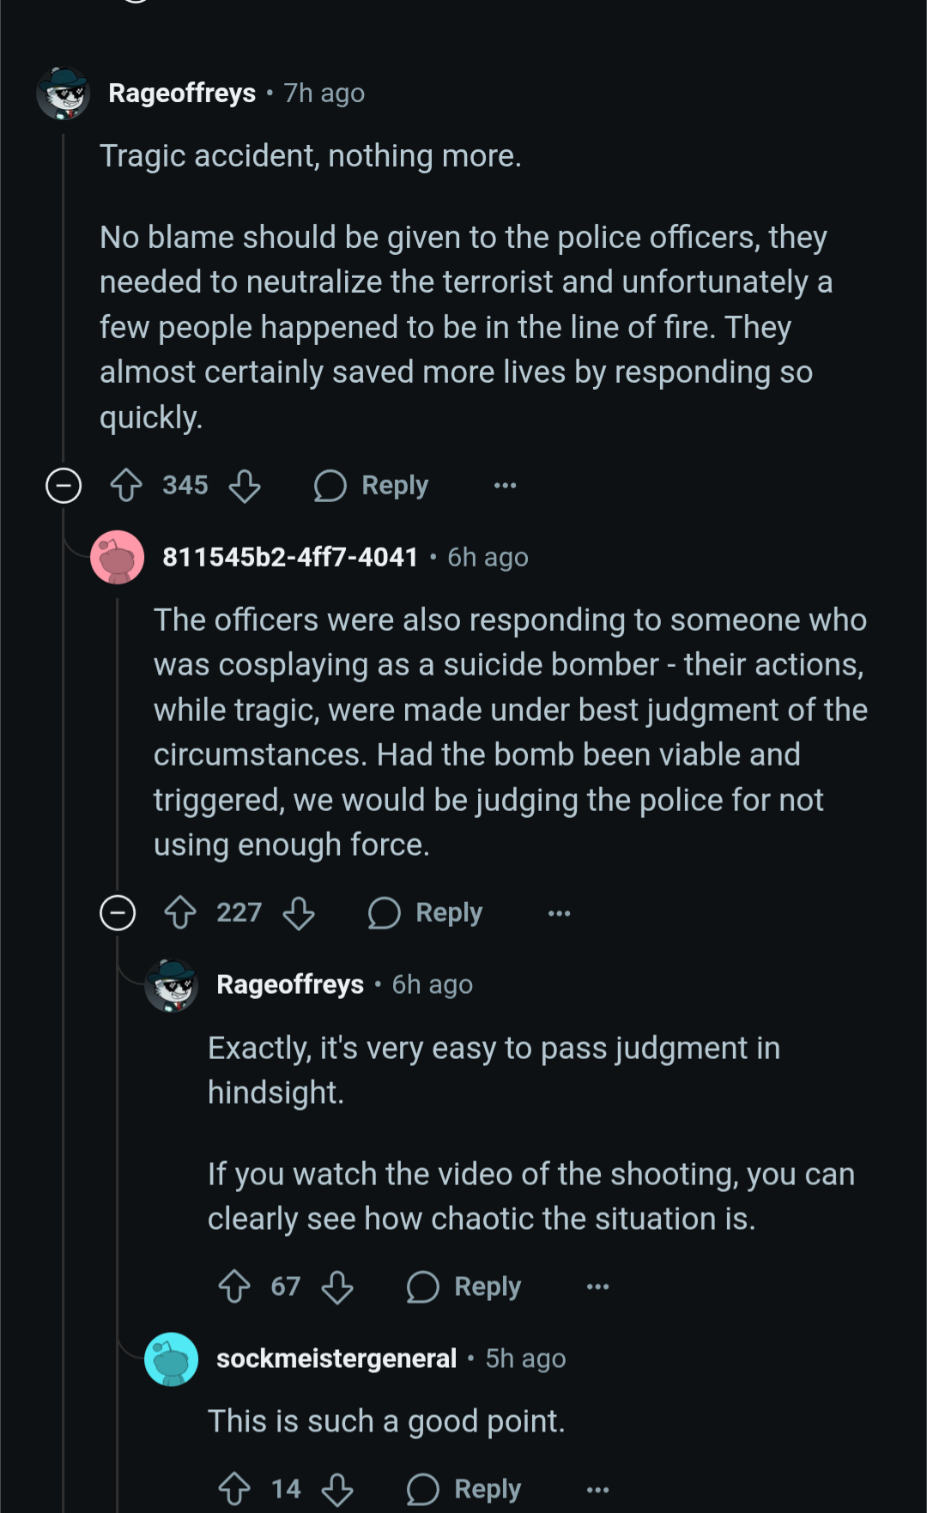The height and width of the screenshot is (1513, 927).
Task: Downvote the comment with 67 votes
Action: pyautogui.click(x=337, y=1287)
